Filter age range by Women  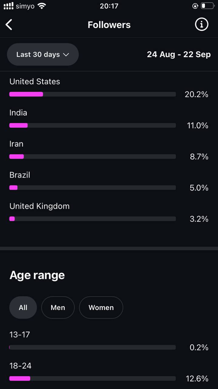coord(101,308)
